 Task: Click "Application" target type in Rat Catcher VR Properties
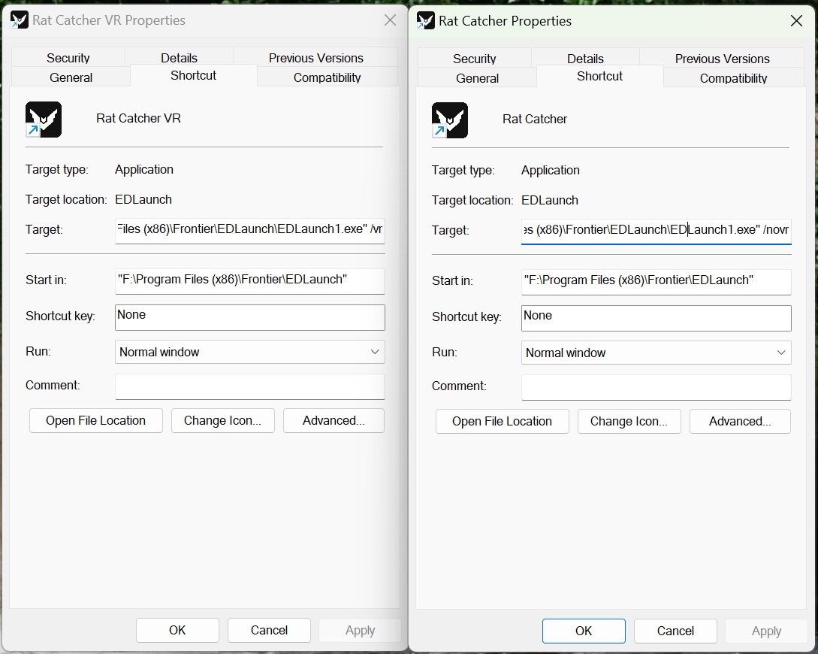pyautogui.click(x=144, y=170)
